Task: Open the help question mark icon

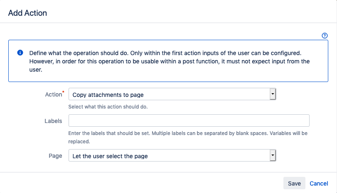Action: point(325,36)
